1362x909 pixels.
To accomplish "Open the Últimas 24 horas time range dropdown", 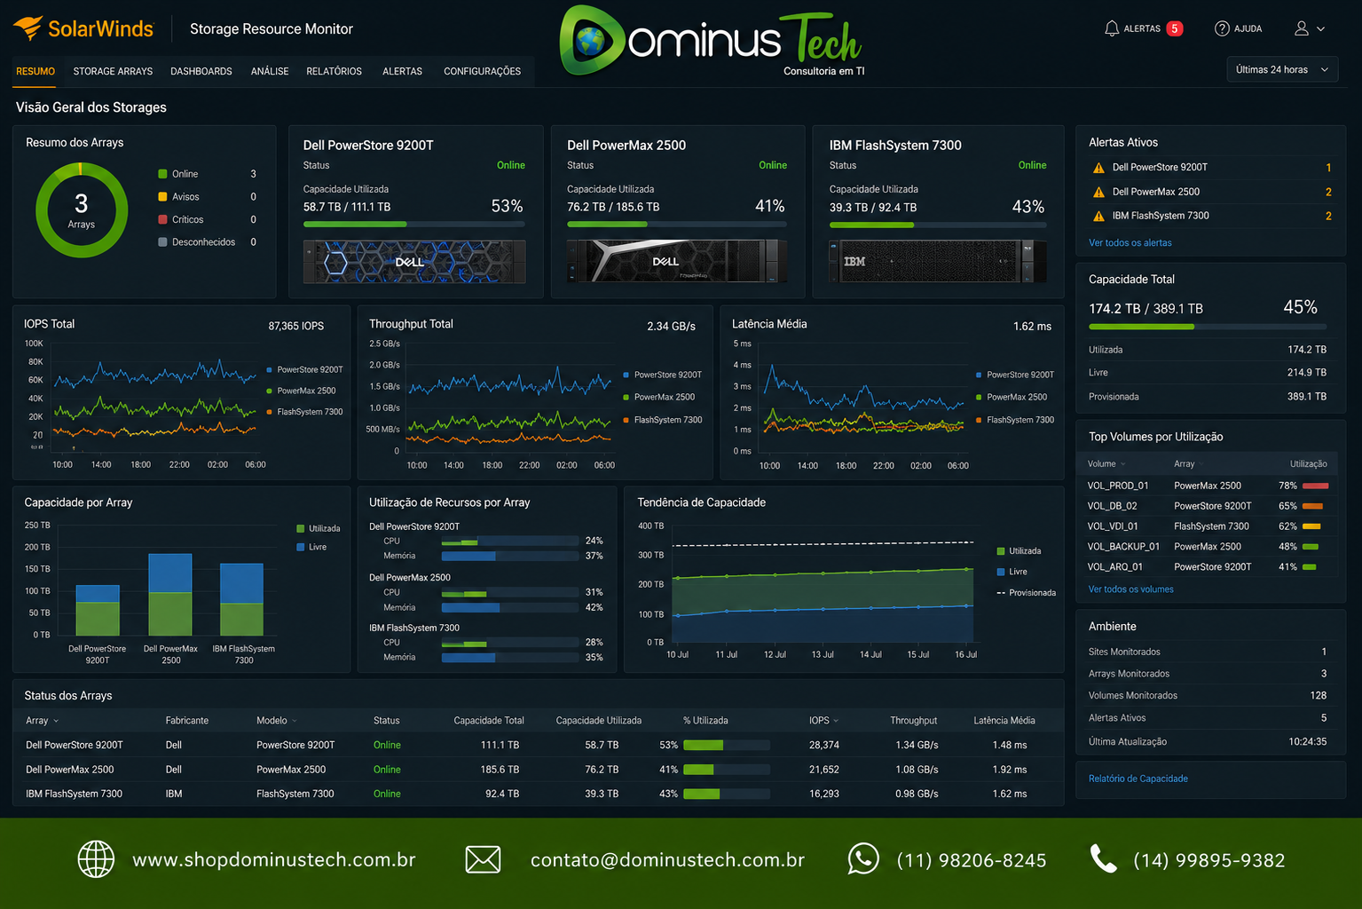I will pyautogui.click(x=1282, y=69).
